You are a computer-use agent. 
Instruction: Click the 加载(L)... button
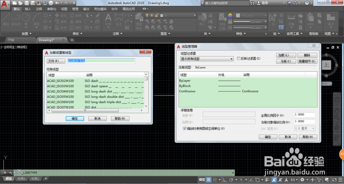286,55
